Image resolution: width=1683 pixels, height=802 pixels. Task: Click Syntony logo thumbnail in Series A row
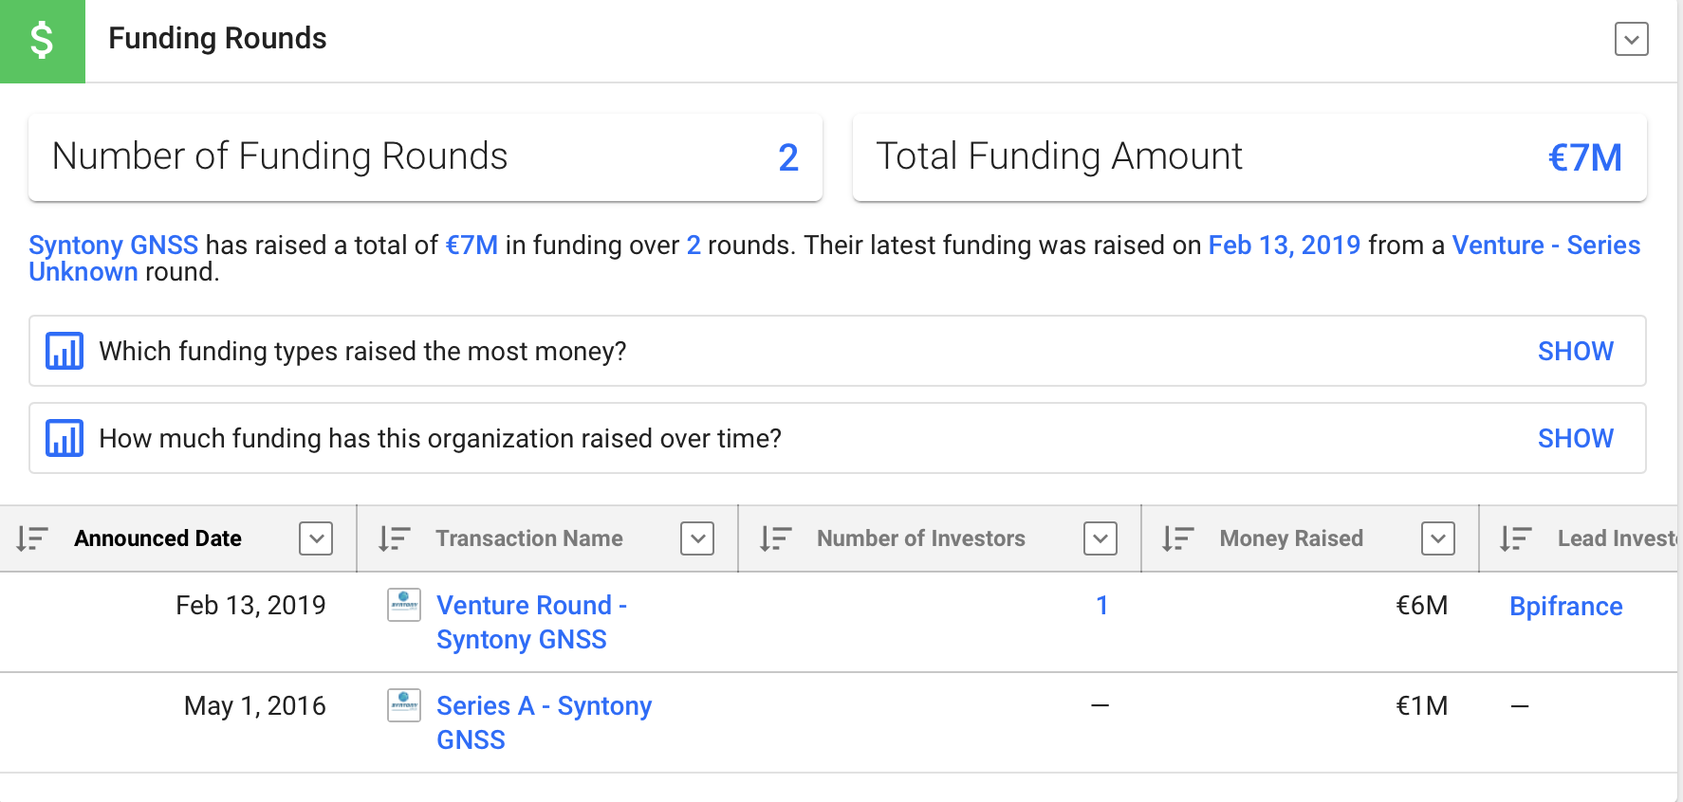[x=404, y=705]
